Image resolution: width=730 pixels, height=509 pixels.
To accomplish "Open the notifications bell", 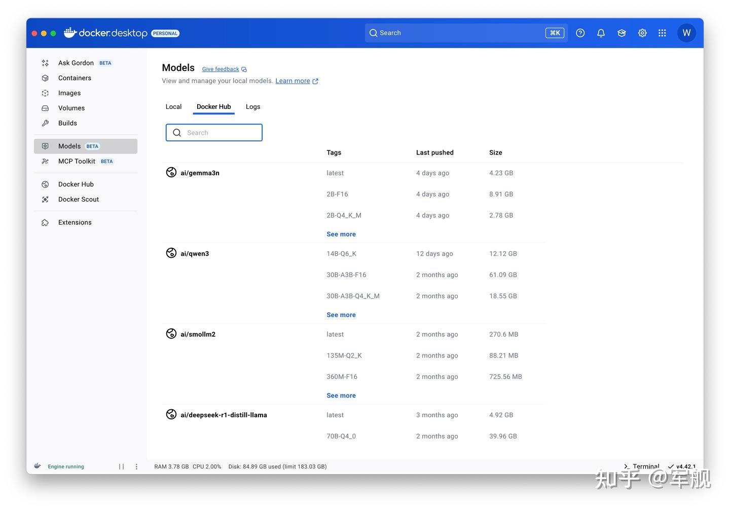I will coord(601,32).
